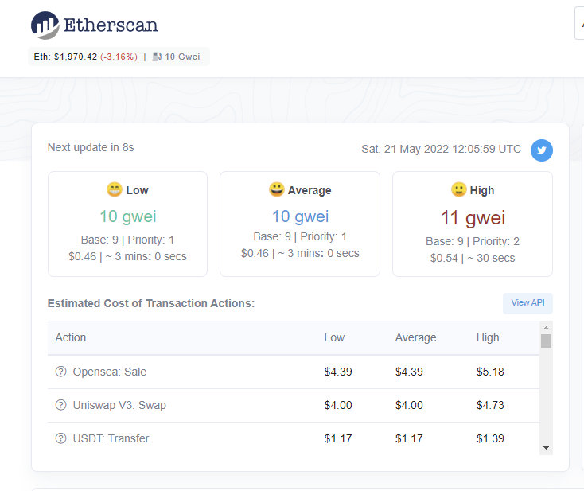Select the Low gas price card
The height and width of the screenshot is (491, 584).
click(128, 224)
